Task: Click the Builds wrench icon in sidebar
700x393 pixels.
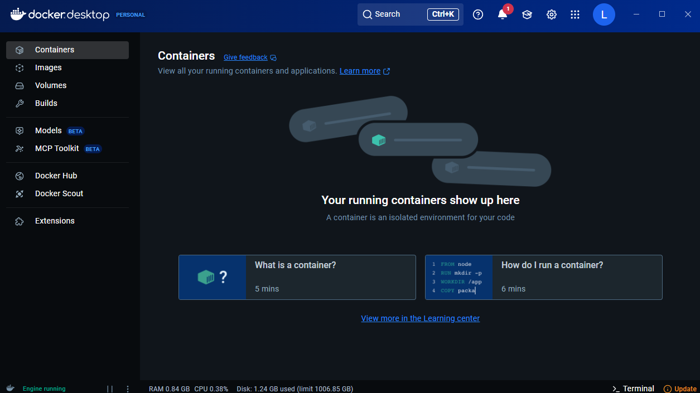Action: 20,104
